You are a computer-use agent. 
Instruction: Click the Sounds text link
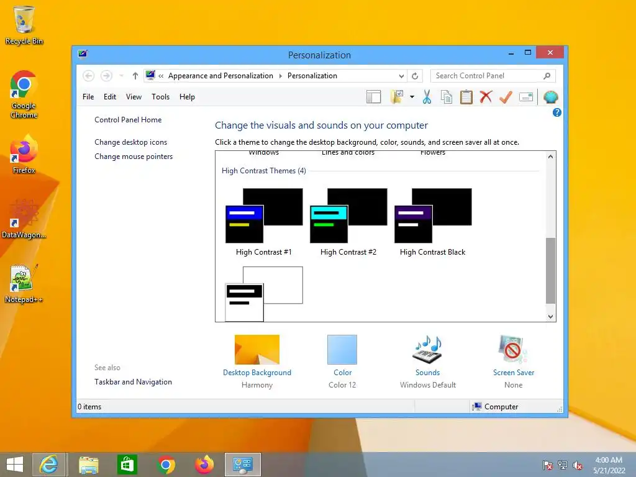pos(427,373)
